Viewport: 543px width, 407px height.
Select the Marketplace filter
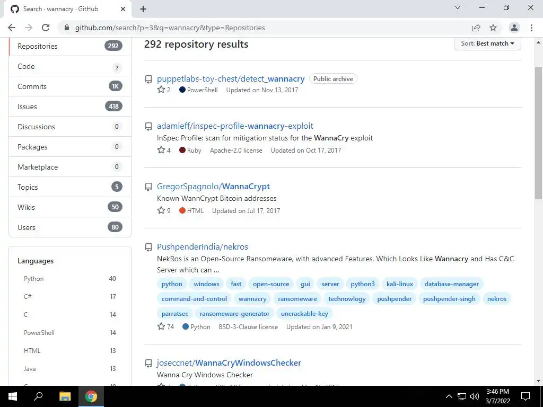[x=70, y=167]
